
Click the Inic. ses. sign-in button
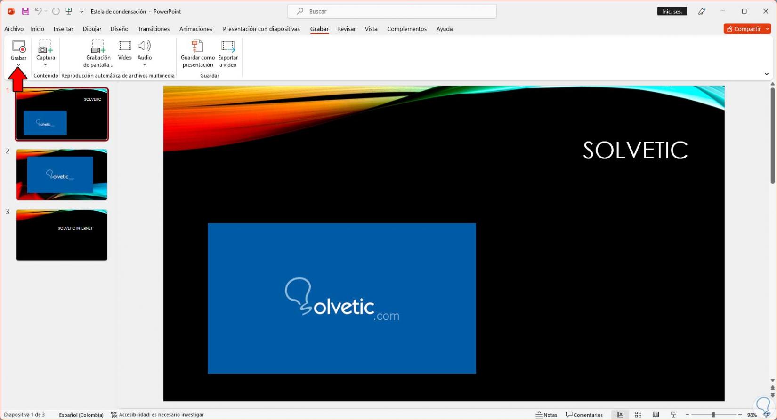click(672, 11)
